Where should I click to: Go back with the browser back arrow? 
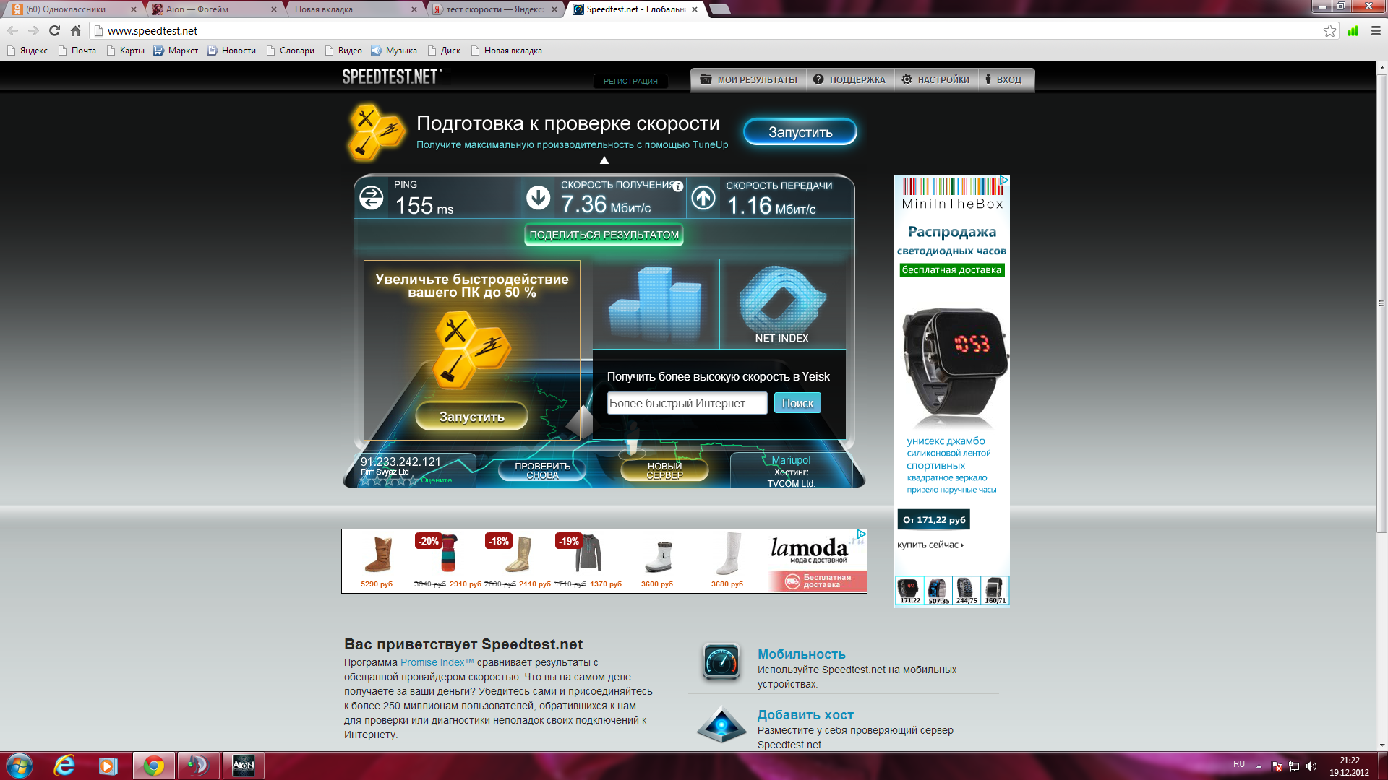tap(12, 30)
